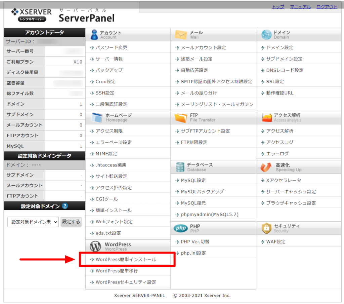Open エラーログ

click(277, 154)
